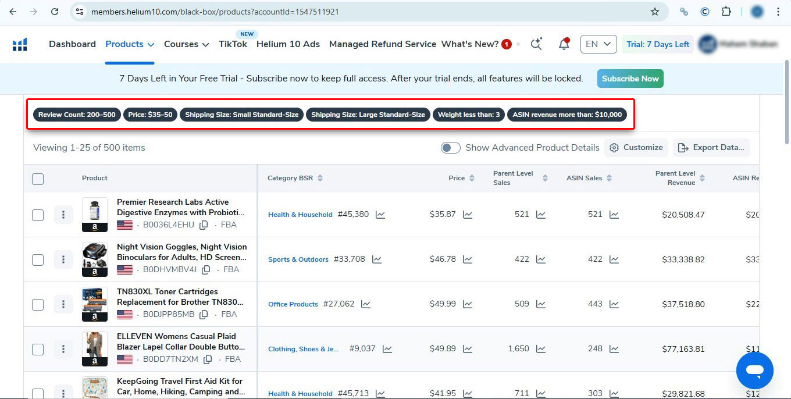Go back in browser history

(x=13, y=12)
